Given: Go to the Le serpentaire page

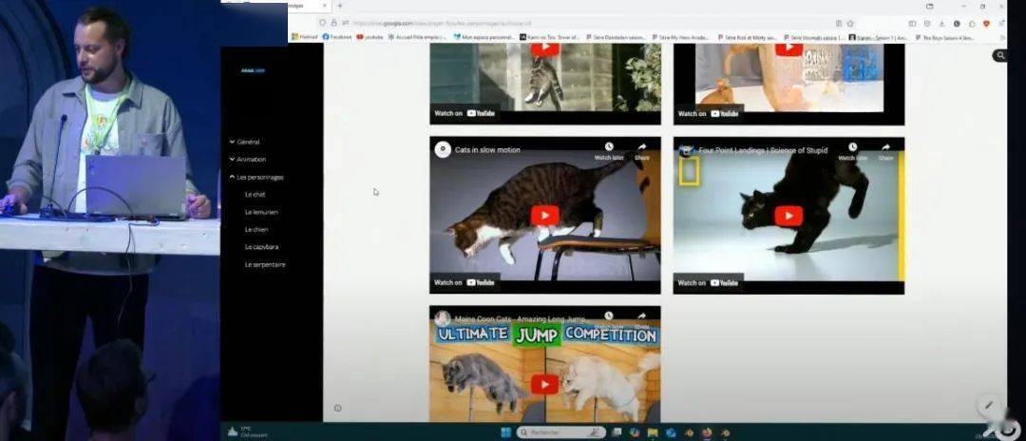Looking at the screenshot, I should tap(265, 264).
